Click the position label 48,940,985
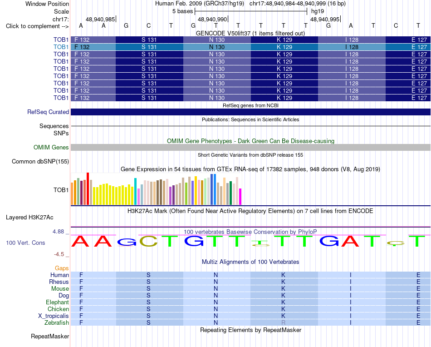431x347 pixels. [x=100, y=19]
